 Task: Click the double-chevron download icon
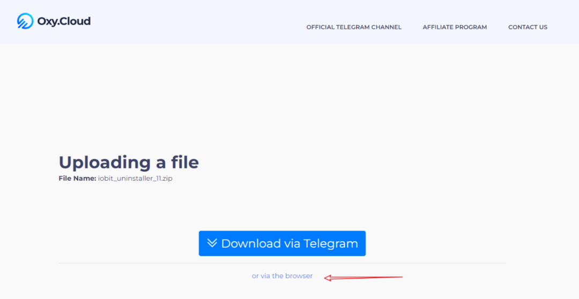point(212,243)
